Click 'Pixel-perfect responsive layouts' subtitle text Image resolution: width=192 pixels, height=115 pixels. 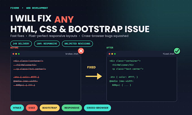pyautogui.click(x=53, y=36)
